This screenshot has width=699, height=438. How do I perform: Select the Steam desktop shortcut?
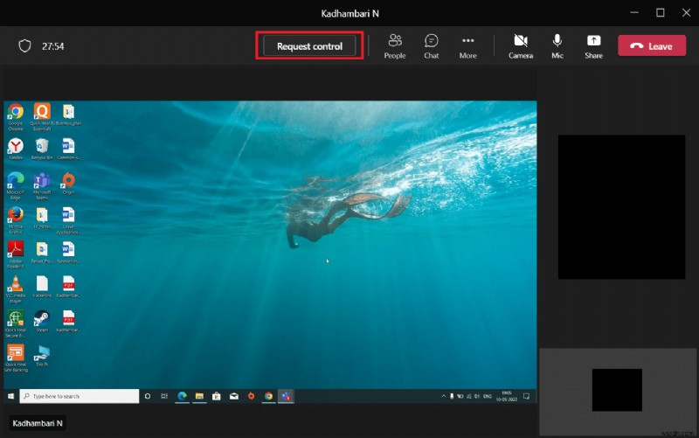(41, 318)
